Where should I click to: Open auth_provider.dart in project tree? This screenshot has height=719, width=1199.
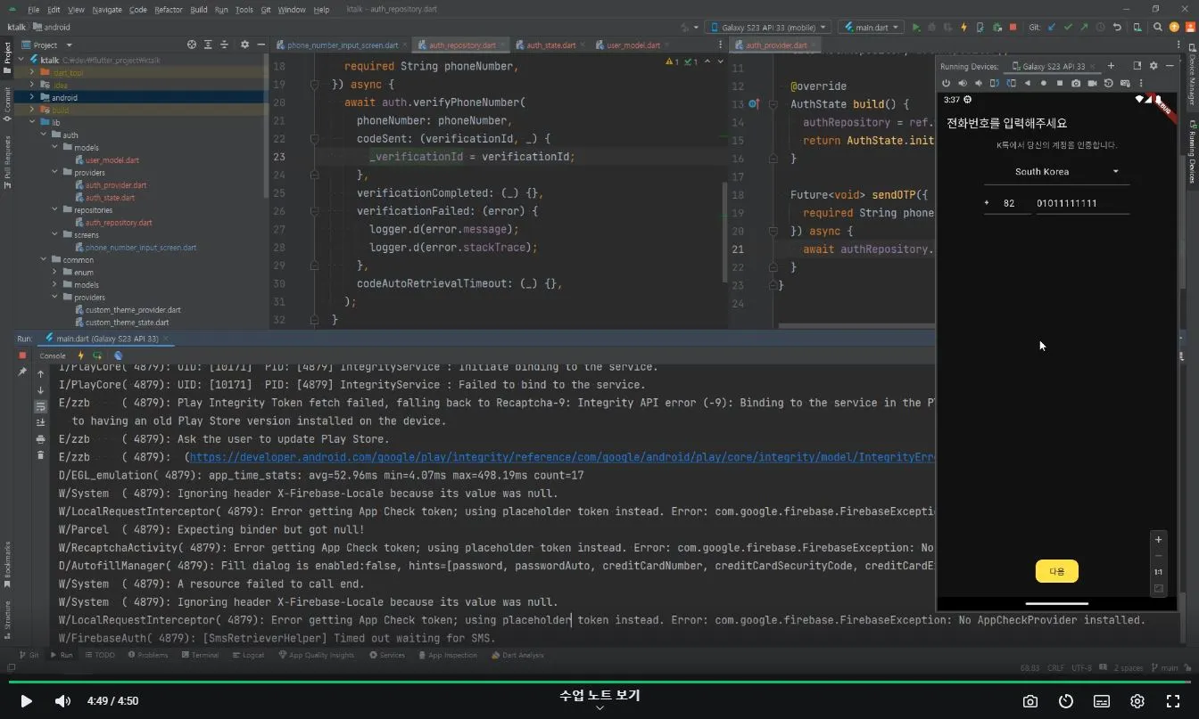[x=116, y=185]
